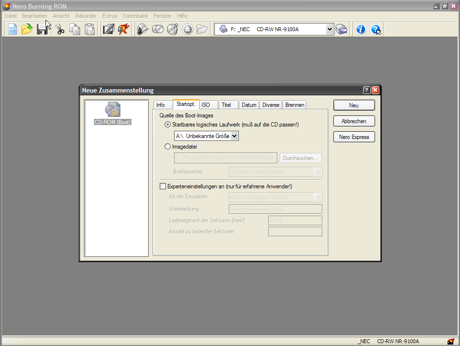Open the Rekorder menu
The height and width of the screenshot is (346, 460).
86,16
